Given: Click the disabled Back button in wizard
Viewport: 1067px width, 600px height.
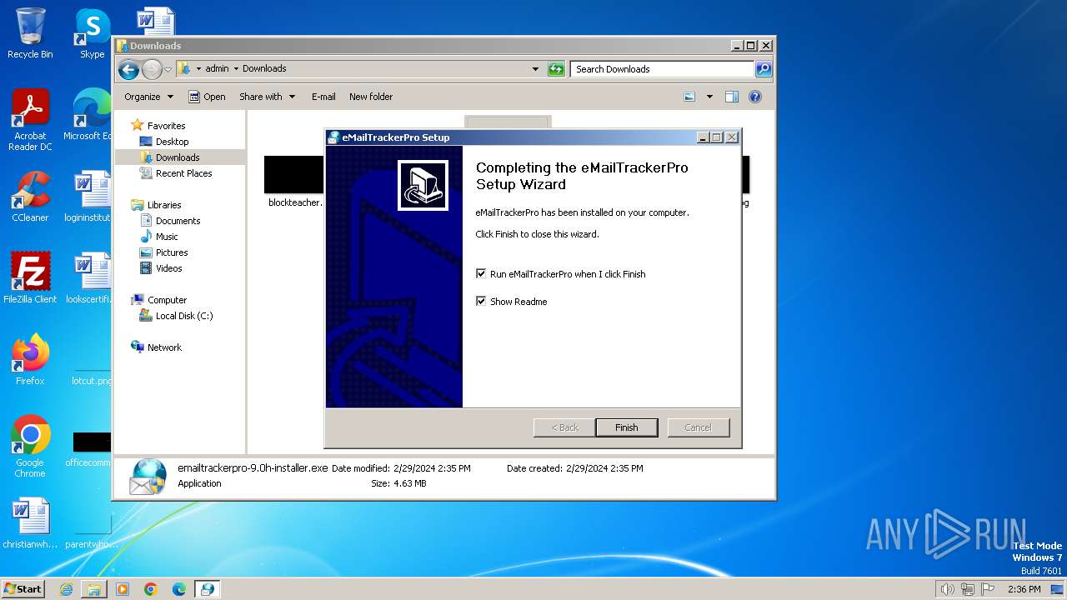Looking at the screenshot, I should [x=564, y=427].
